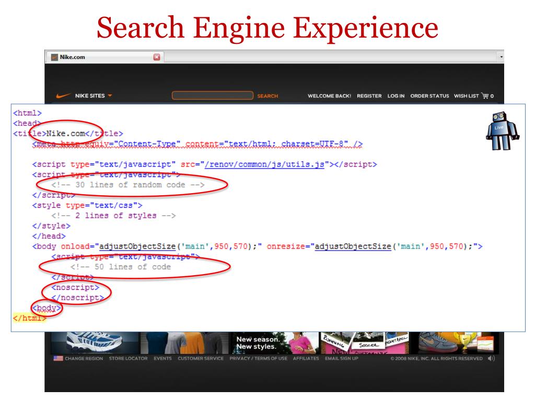The image size is (535, 401).
Task: Open the apparel shirts thumbnail
Action: 184,343
